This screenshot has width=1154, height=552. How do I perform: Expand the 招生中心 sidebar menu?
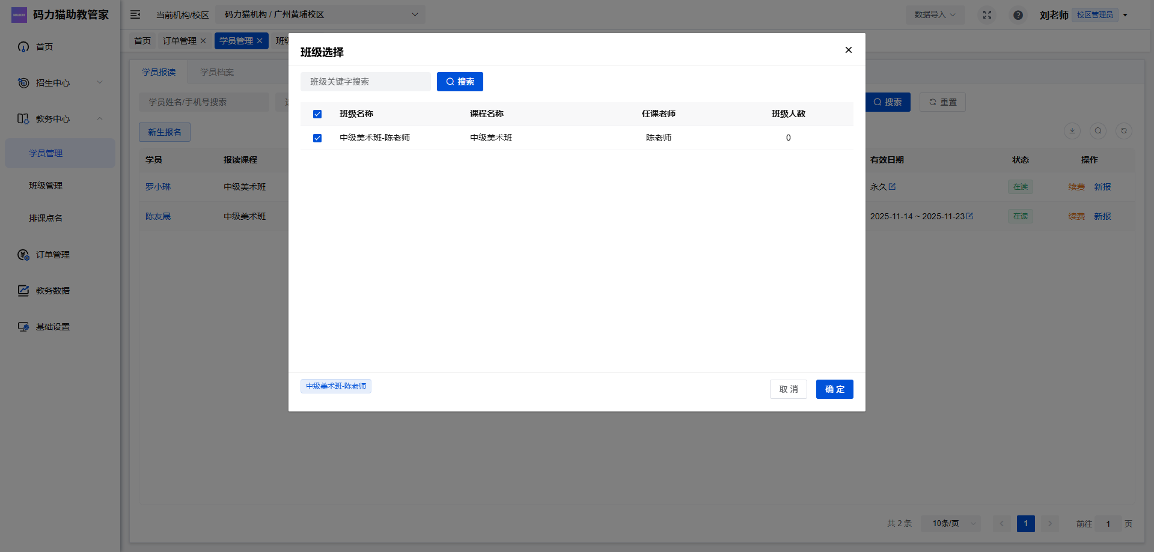coord(60,83)
